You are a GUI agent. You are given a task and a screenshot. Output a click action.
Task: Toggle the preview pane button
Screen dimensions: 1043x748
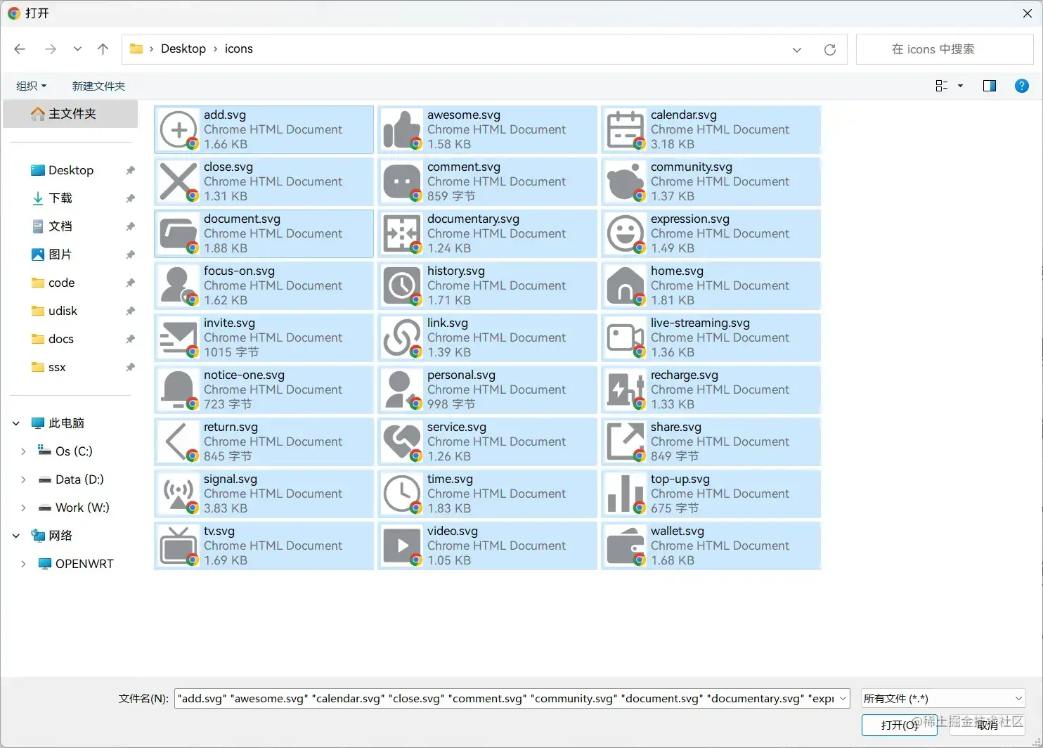[x=990, y=86]
